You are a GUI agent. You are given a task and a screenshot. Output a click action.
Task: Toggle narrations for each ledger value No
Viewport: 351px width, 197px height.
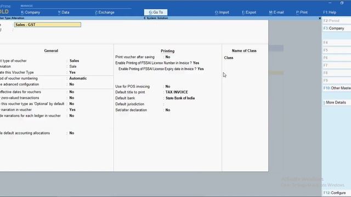coord(72,115)
